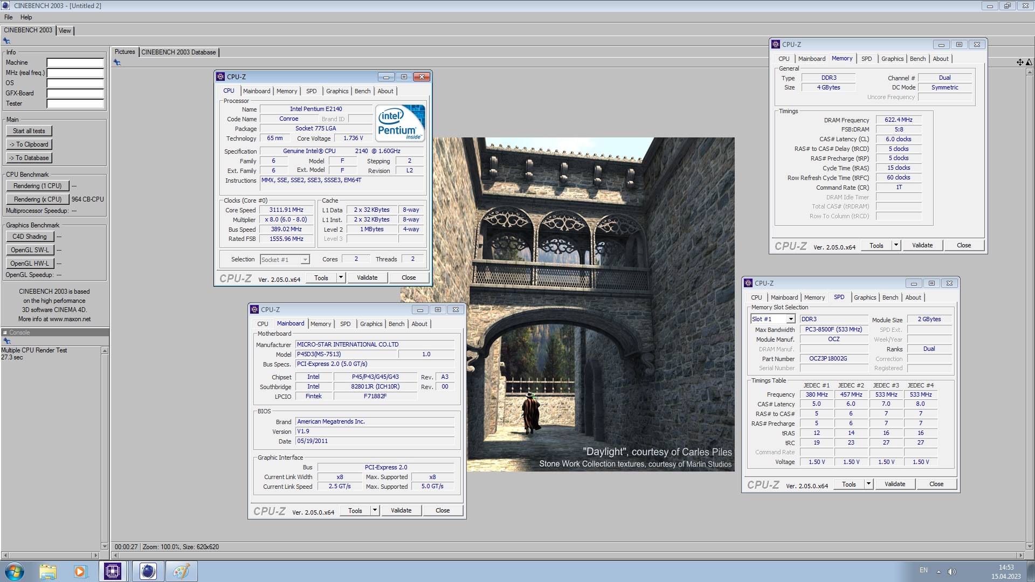Screen dimensions: 1035x582
Task: Click the 622.4 MHz DRAM Frequency value
Action: coord(899,120)
